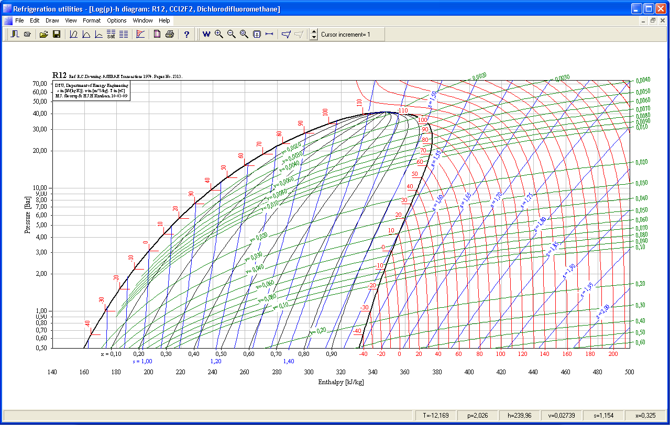Viewport: 670px width, 425px height.
Task: Click the copy to clipboard page icon
Action: [x=157, y=34]
